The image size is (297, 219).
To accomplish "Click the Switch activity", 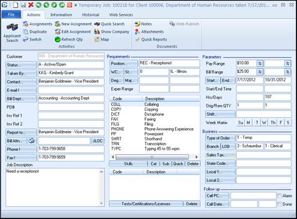I will [x=32, y=40].
